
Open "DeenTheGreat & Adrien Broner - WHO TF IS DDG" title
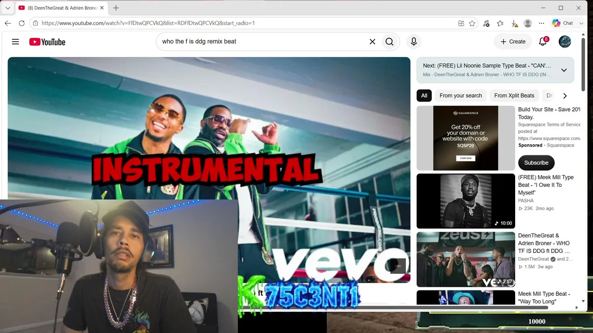[x=544, y=243]
